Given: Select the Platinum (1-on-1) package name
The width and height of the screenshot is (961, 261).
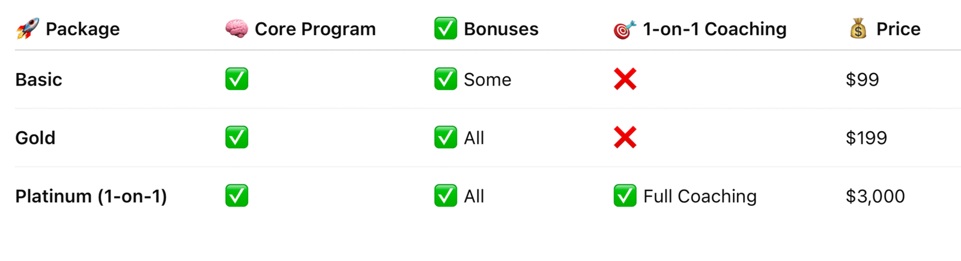Looking at the screenshot, I should pos(91,196).
